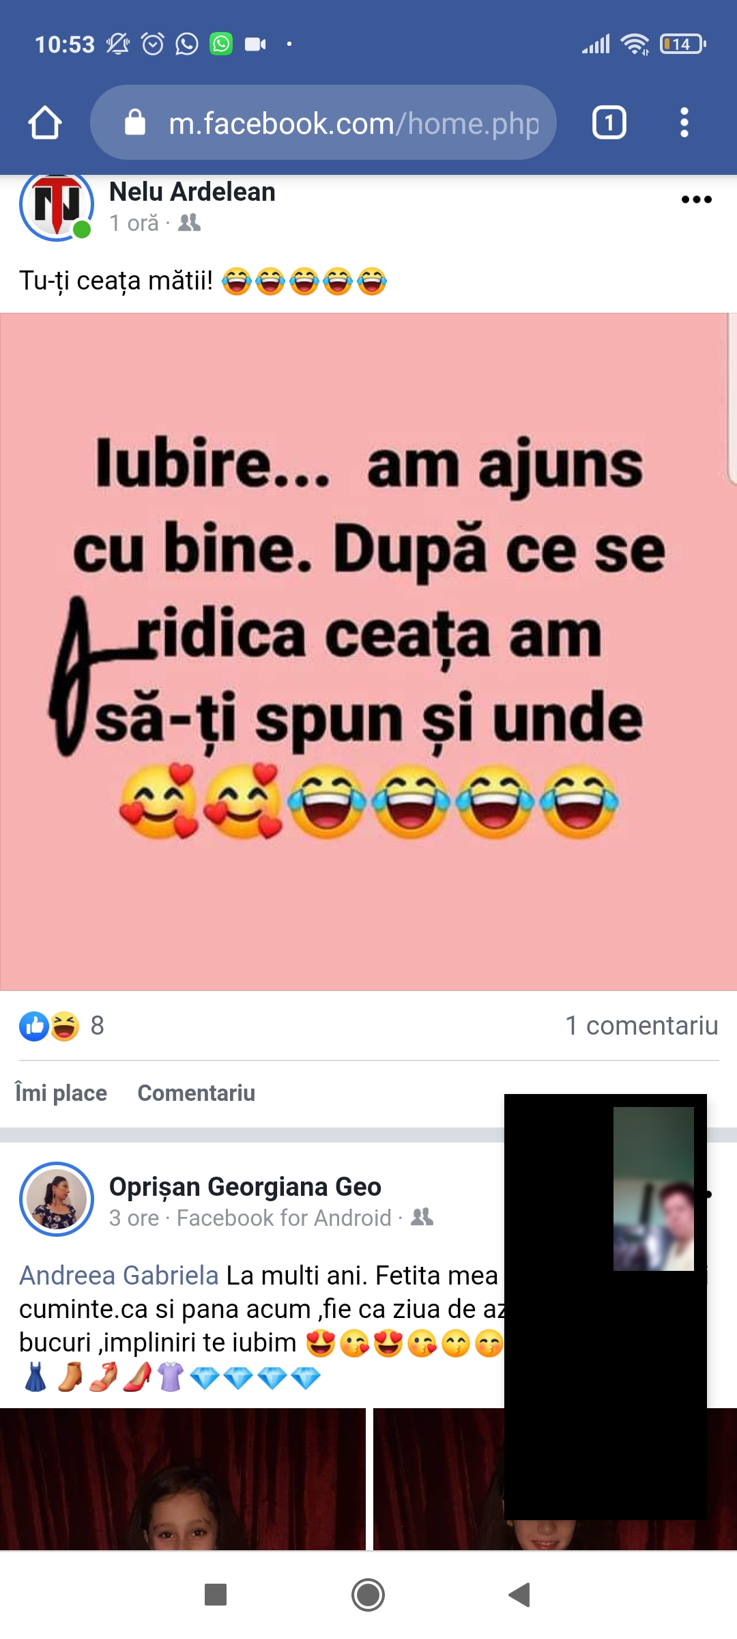The image size is (737, 1639).
Task: Open the pink meme image
Action: (x=369, y=652)
